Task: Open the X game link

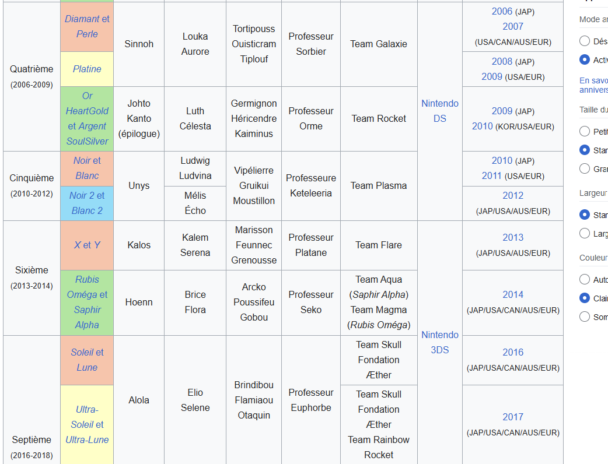Action: (x=77, y=245)
